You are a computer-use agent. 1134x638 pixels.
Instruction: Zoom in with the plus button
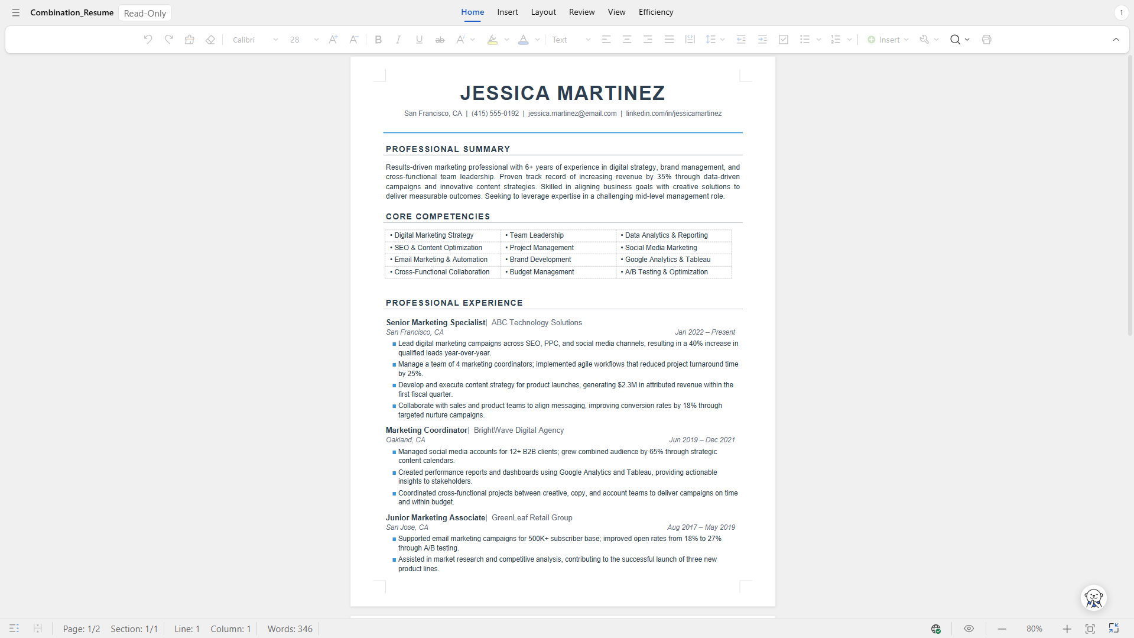pyautogui.click(x=1067, y=629)
